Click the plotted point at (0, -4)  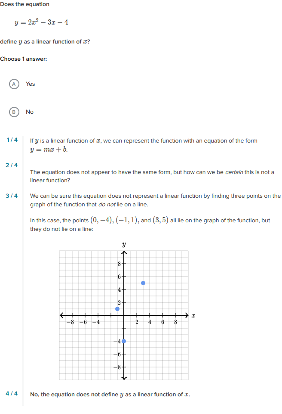click(124, 341)
